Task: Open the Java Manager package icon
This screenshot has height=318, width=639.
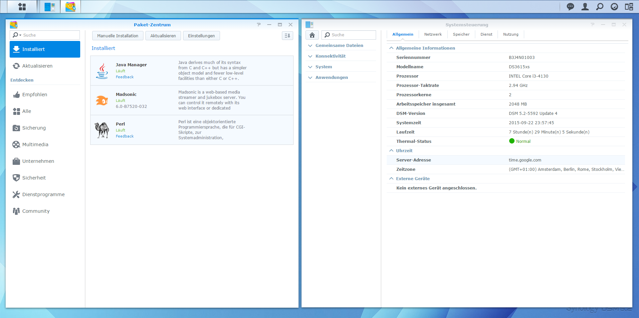Action: click(x=102, y=71)
